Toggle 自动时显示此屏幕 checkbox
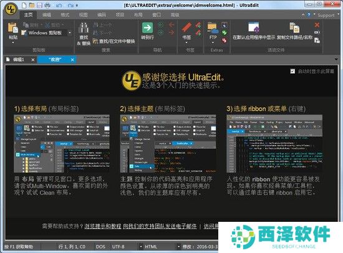 pos(292,71)
